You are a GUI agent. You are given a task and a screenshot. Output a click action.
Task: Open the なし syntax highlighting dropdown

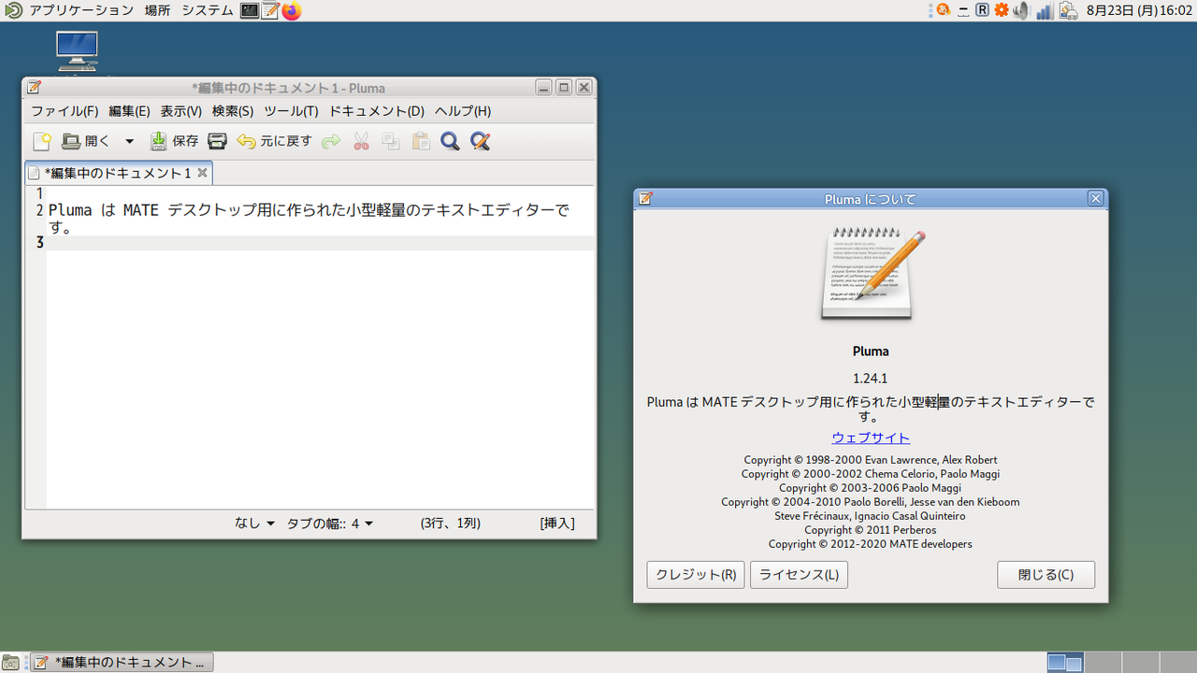click(x=255, y=523)
